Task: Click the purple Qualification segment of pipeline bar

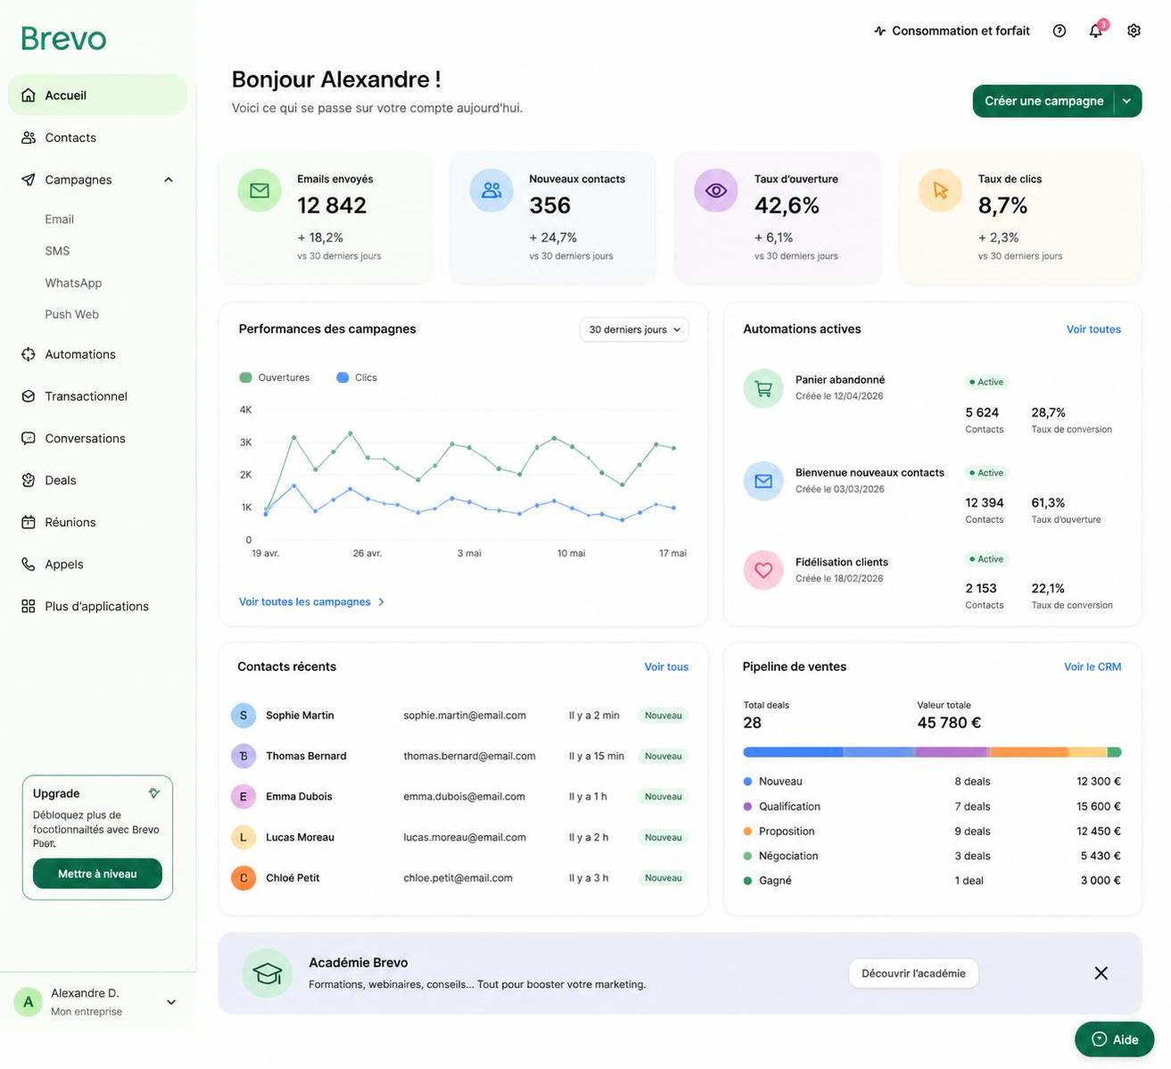Action: pyautogui.click(x=952, y=752)
